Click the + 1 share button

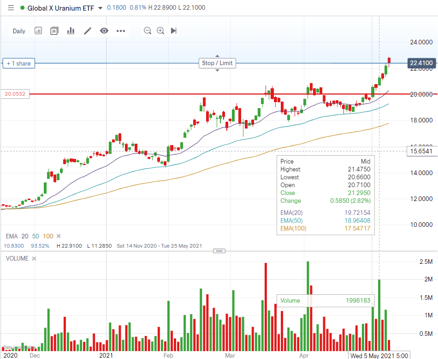point(19,63)
